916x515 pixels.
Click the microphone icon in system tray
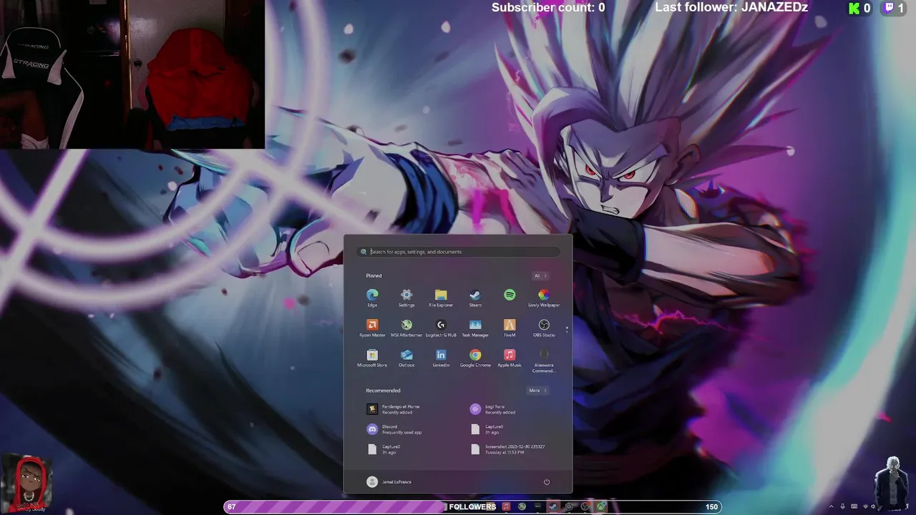click(843, 506)
